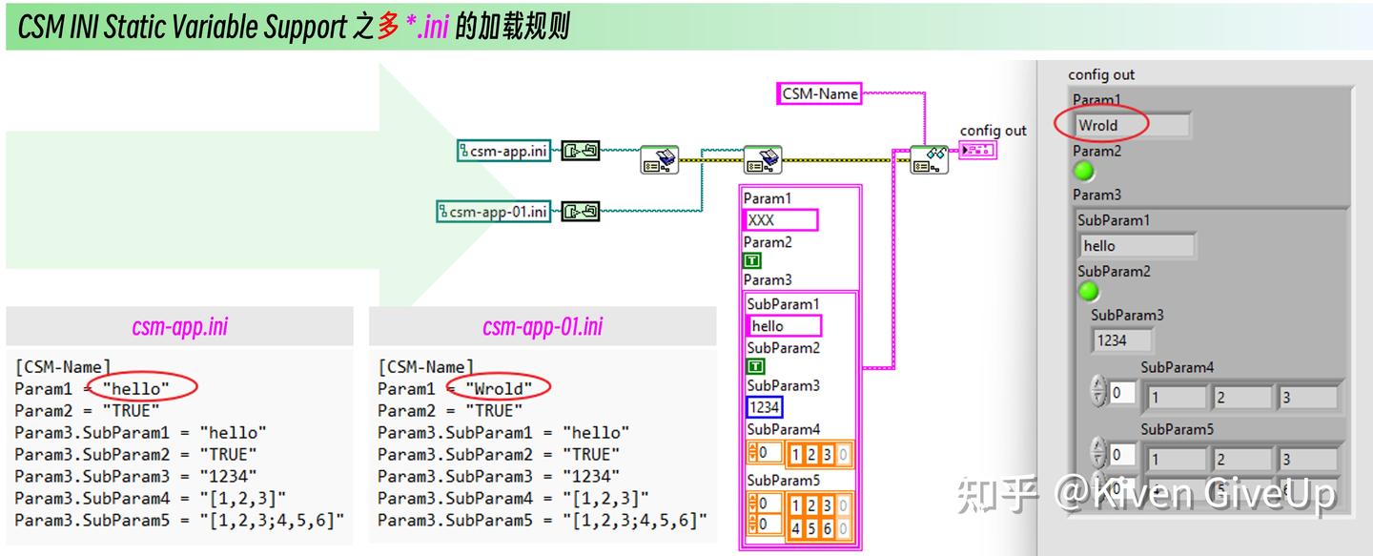Viewport: 1373px width, 556px height.
Task: Select the second config file VI icon
Action: pyautogui.click(x=762, y=159)
